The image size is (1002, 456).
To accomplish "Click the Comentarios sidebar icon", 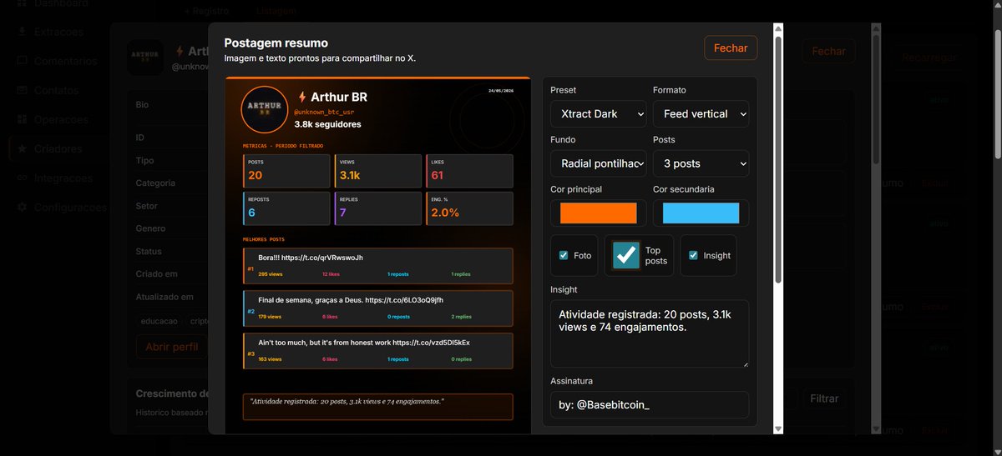I will click(x=22, y=61).
